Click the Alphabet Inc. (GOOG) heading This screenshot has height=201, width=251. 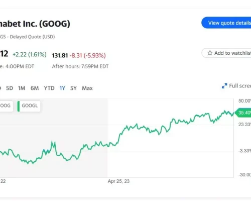35,24
